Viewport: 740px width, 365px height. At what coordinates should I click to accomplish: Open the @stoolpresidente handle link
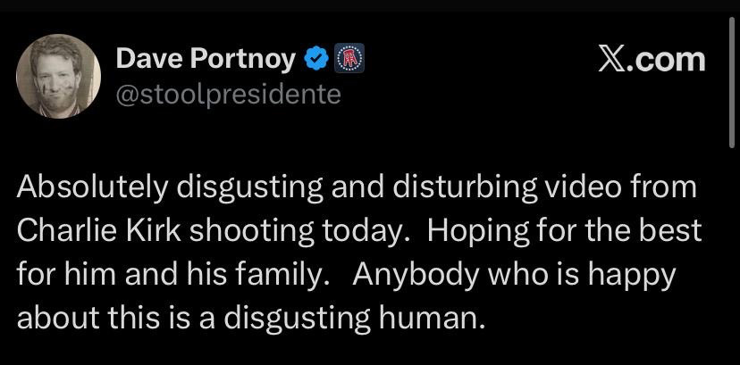(229, 95)
